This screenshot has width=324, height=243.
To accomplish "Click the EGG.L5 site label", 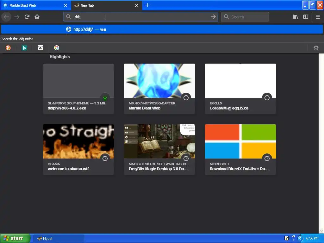I will pos(216,103).
